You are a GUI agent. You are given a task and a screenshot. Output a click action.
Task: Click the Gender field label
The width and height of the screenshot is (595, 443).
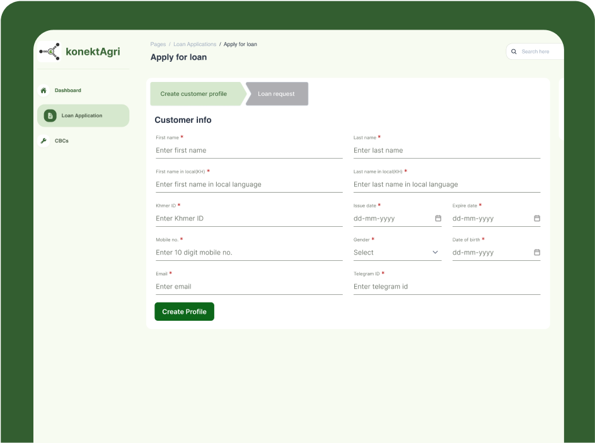point(362,239)
